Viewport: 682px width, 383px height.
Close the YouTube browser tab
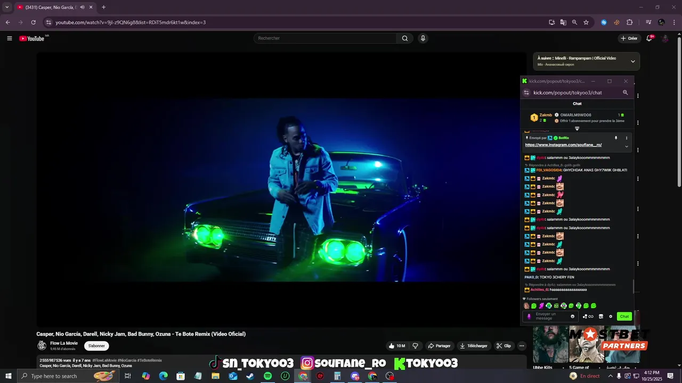(91, 7)
